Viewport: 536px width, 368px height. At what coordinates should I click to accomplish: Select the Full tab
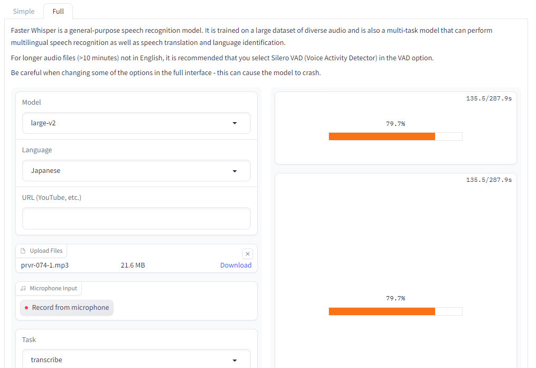(58, 11)
